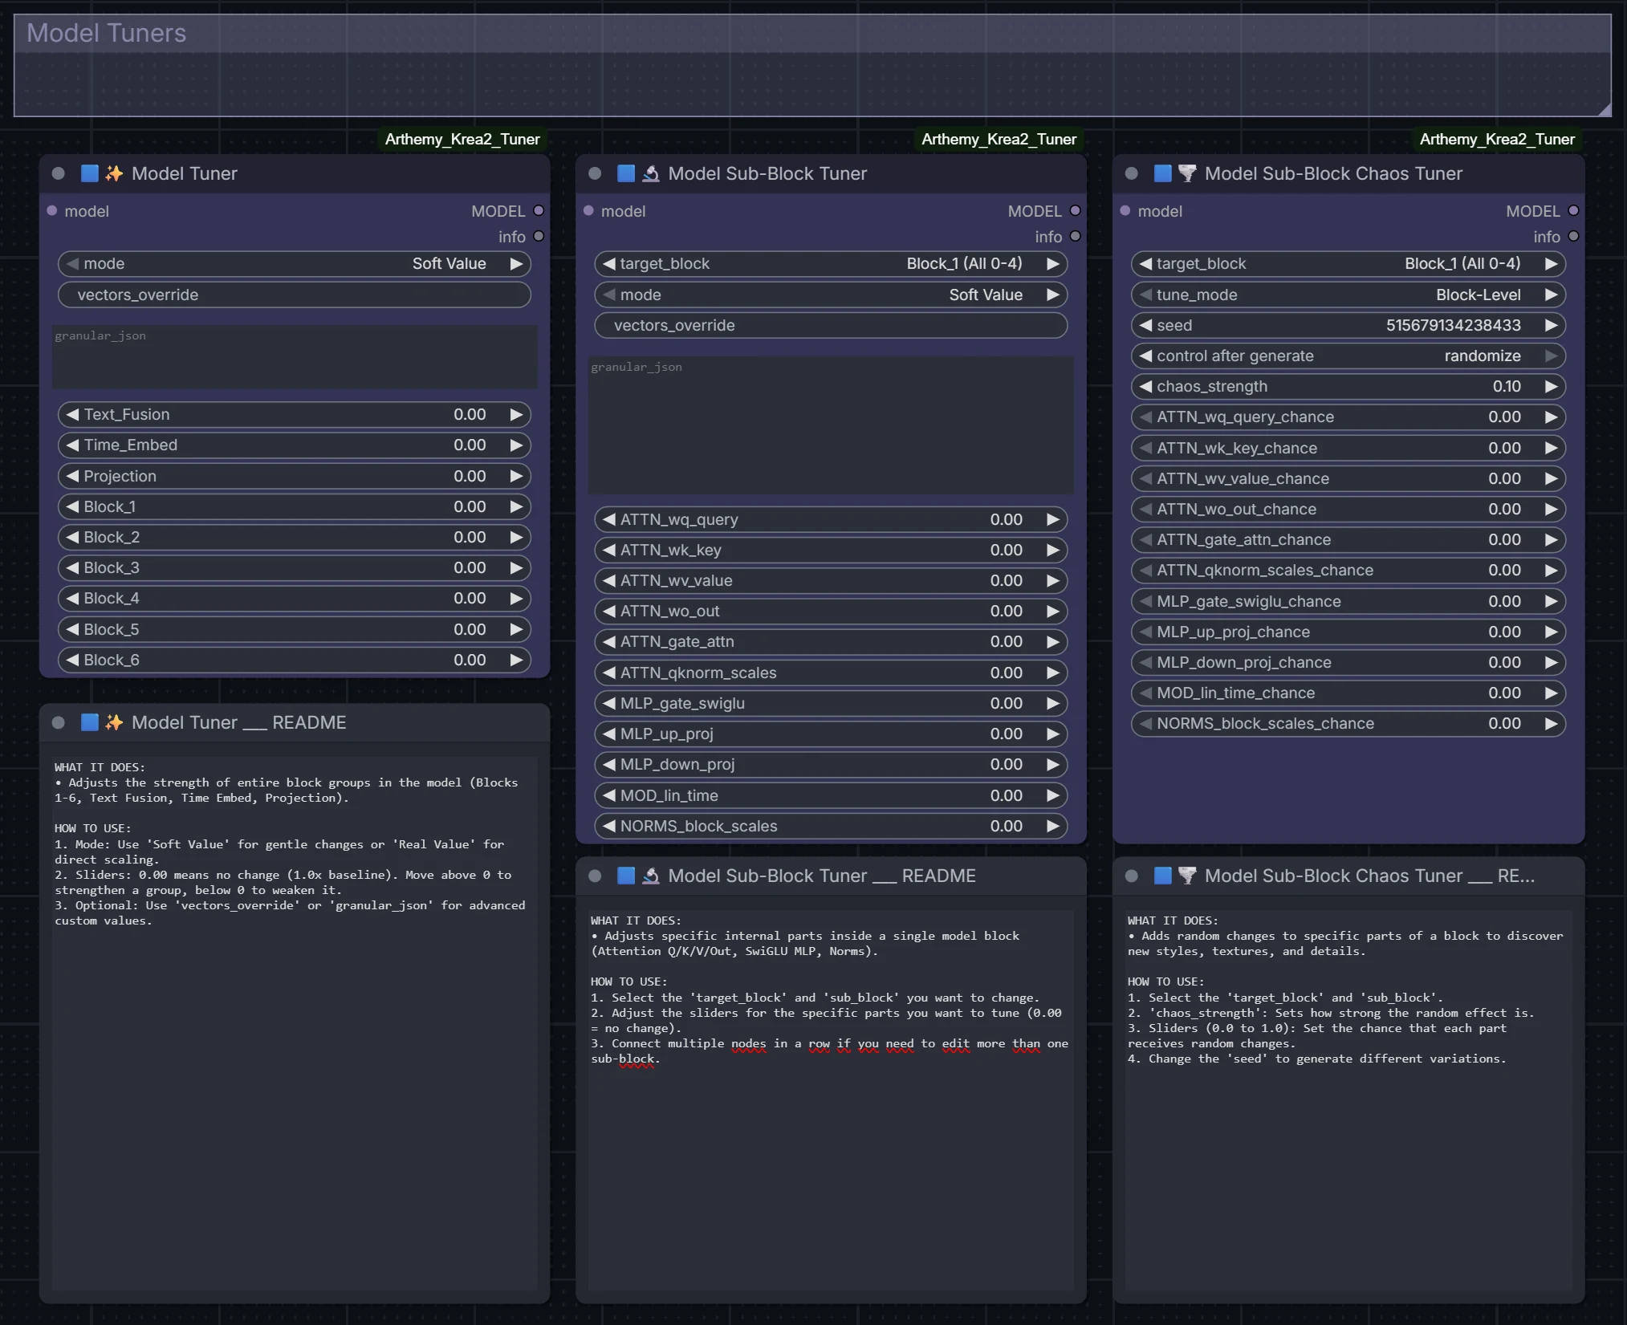Click the MLP_gate_swiglu slider in Sub-Block Tuner
The image size is (1627, 1325).
[x=831, y=703]
